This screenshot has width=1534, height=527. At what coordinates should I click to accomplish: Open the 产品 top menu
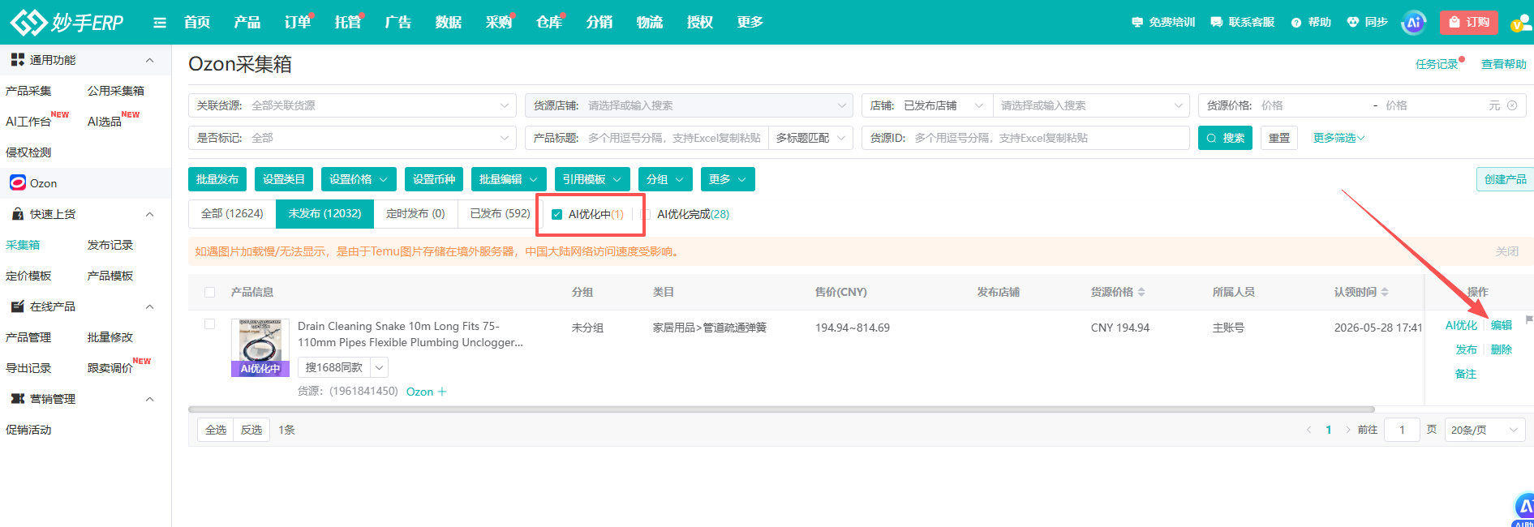(x=247, y=22)
